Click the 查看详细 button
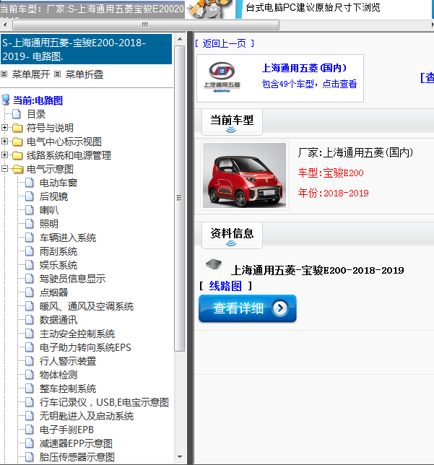The width and height of the screenshot is (434, 465). 248,308
